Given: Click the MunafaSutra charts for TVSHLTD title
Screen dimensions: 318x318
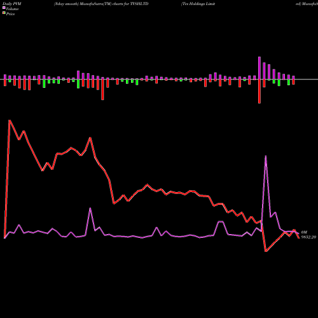Looking at the screenshot, I should (x=101, y=4).
